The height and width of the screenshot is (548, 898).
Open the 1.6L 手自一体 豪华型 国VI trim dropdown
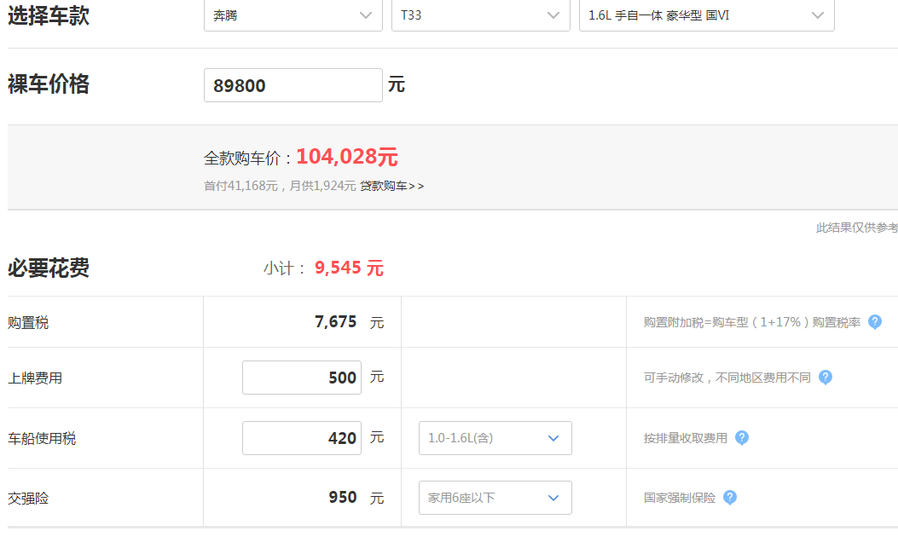point(706,15)
